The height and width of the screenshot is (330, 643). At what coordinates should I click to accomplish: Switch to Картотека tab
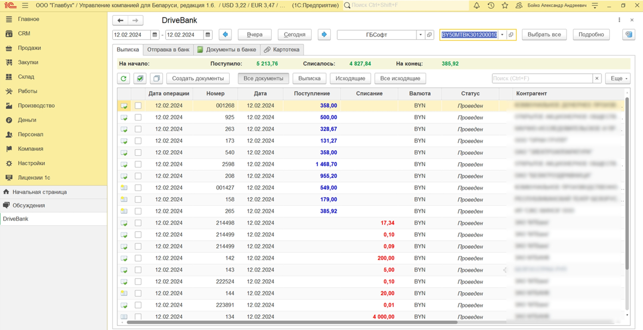[282, 50]
